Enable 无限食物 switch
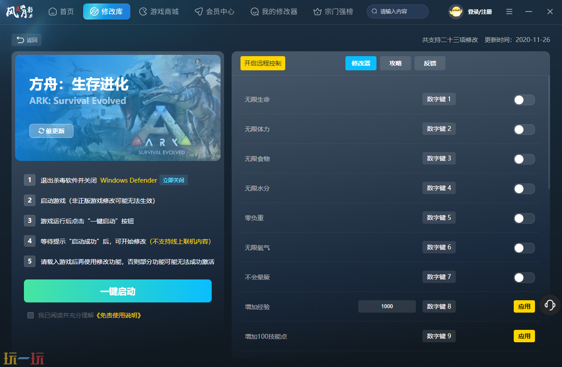This screenshot has height=367, width=562. point(524,159)
